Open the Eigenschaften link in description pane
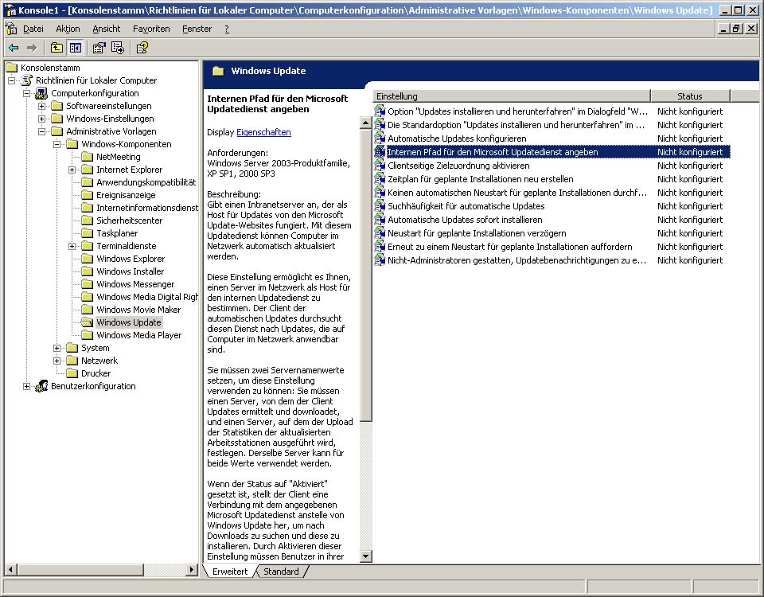Image resolution: width=764 pixels, height=597 pixels. tap(263, 132)
